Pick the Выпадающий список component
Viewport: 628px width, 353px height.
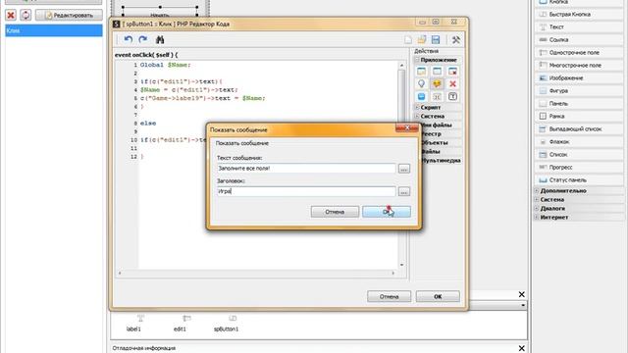579,128
